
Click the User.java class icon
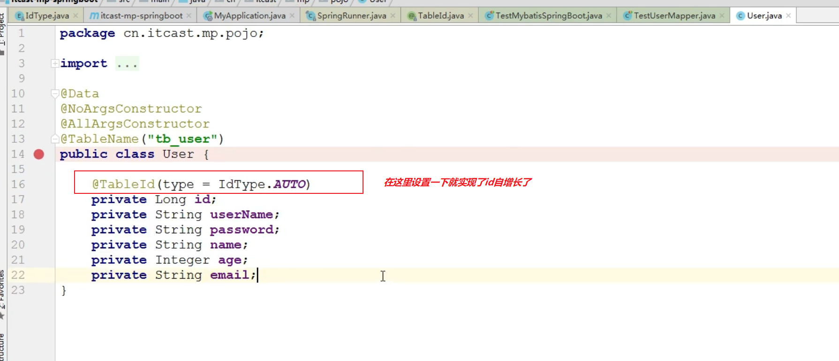741,16
